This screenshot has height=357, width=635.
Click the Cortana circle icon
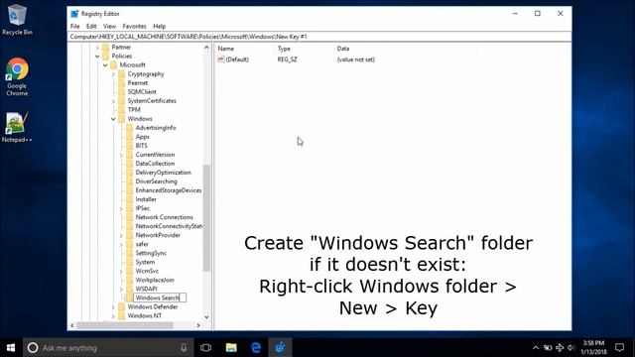coord(33,348)
